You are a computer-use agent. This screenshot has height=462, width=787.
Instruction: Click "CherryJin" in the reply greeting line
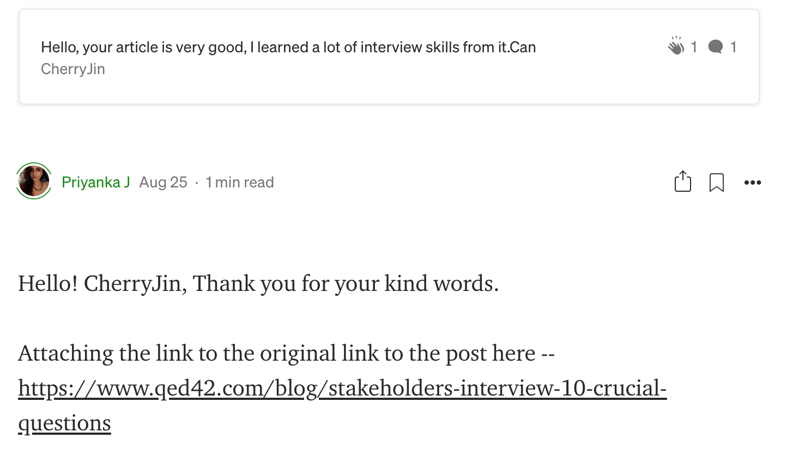point(132,284)
